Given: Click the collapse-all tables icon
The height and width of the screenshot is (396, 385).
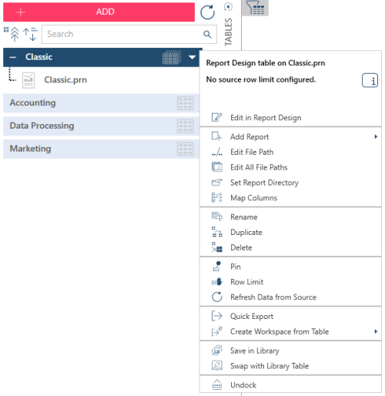Looking at the screenshot, I should coord(12,34).
